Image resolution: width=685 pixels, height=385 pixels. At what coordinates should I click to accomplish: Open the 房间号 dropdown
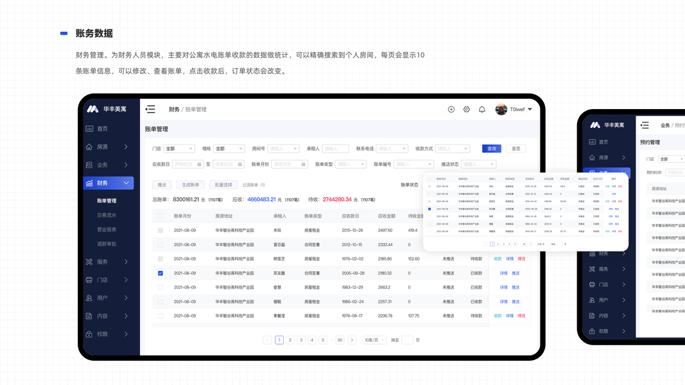pos(283,149)
